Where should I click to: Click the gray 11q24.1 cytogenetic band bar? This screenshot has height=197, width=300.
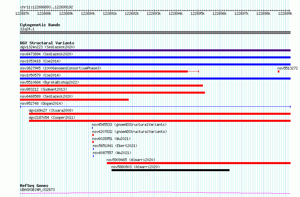pyautogui.click(x=155, y=33)
